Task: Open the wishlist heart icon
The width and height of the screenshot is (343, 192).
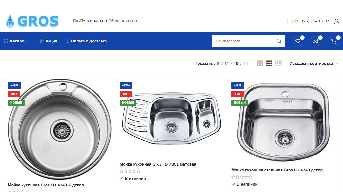Action: (298, 41)
